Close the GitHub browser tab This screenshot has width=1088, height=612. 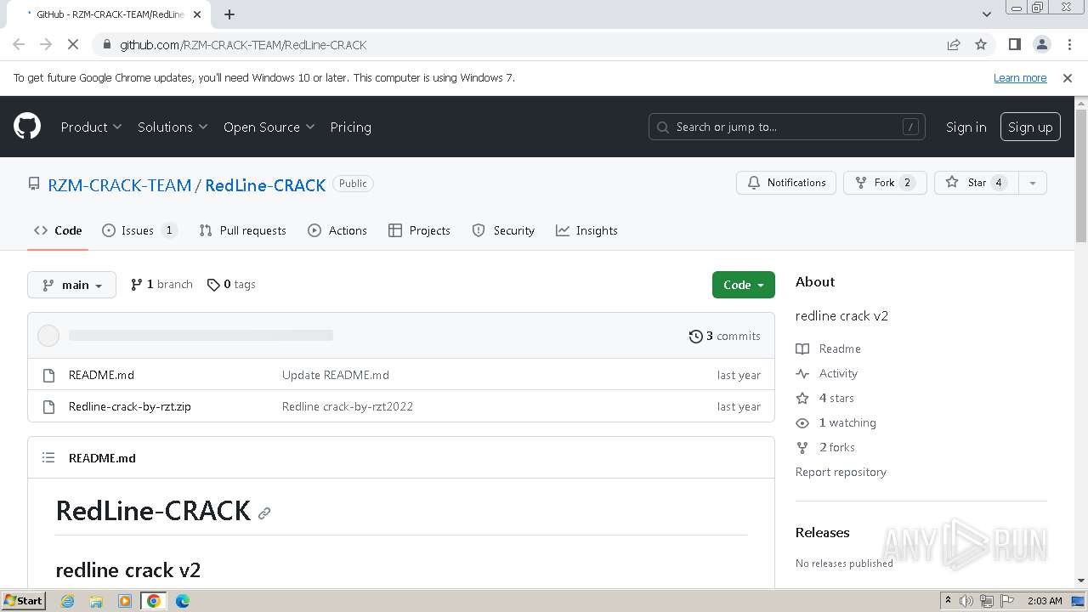coord(198,14)
